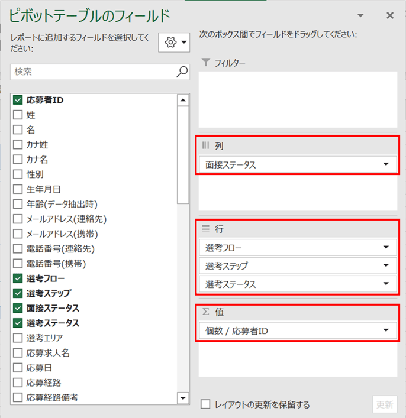Enable レイアウトの更新を保留する checkbox
The image size is (406, 418).
click(x=205, y=404)
